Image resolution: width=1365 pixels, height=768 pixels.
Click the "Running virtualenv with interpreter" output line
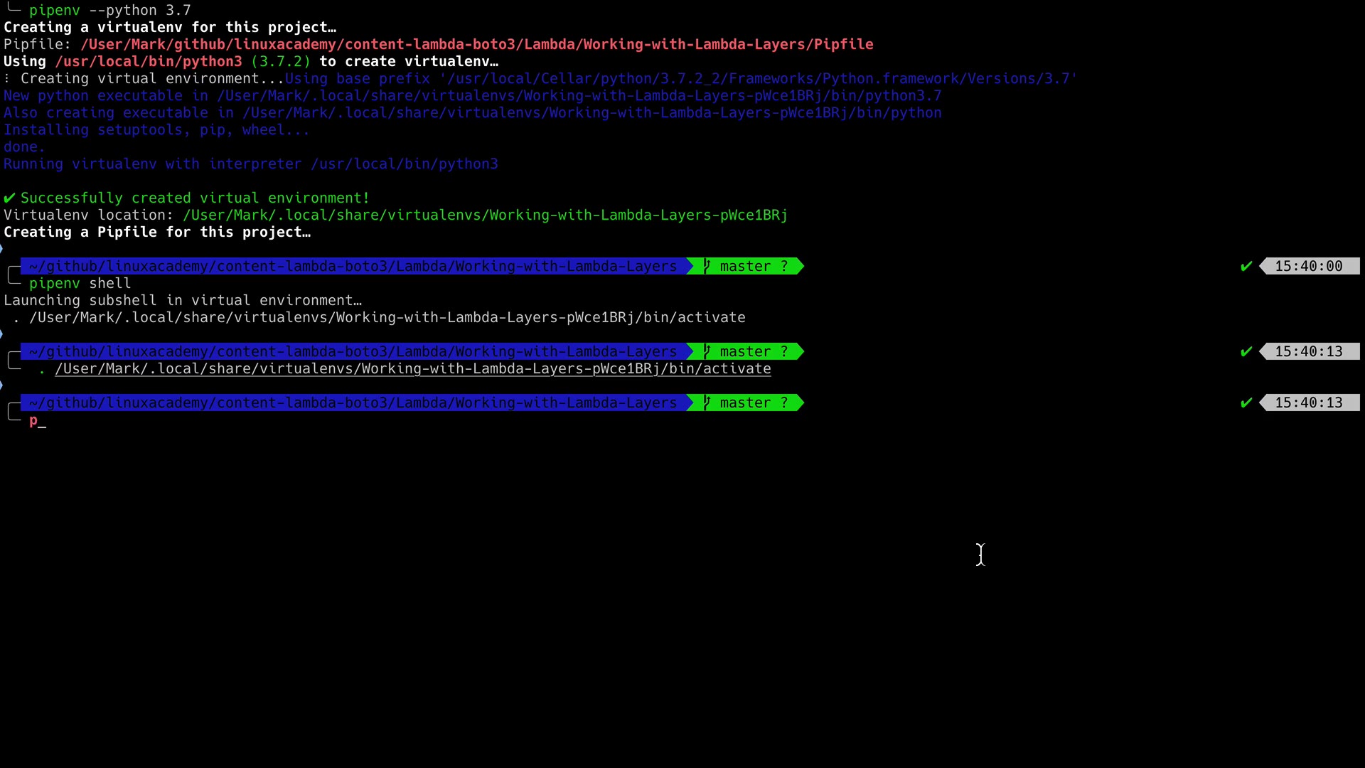tap(250, 164)
